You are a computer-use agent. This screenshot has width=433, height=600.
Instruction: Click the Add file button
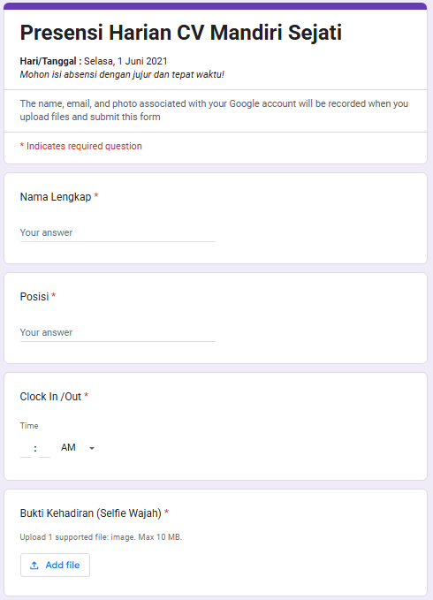(55, 566)
